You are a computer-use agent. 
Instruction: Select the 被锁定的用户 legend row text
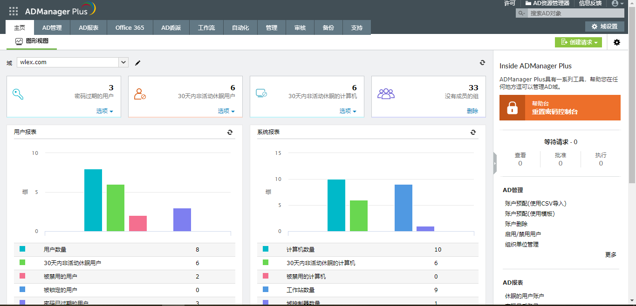pyautogui.click(x=61, y=290)
